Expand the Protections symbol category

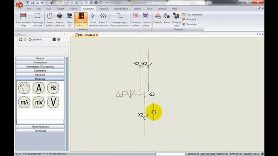point(40,62)
